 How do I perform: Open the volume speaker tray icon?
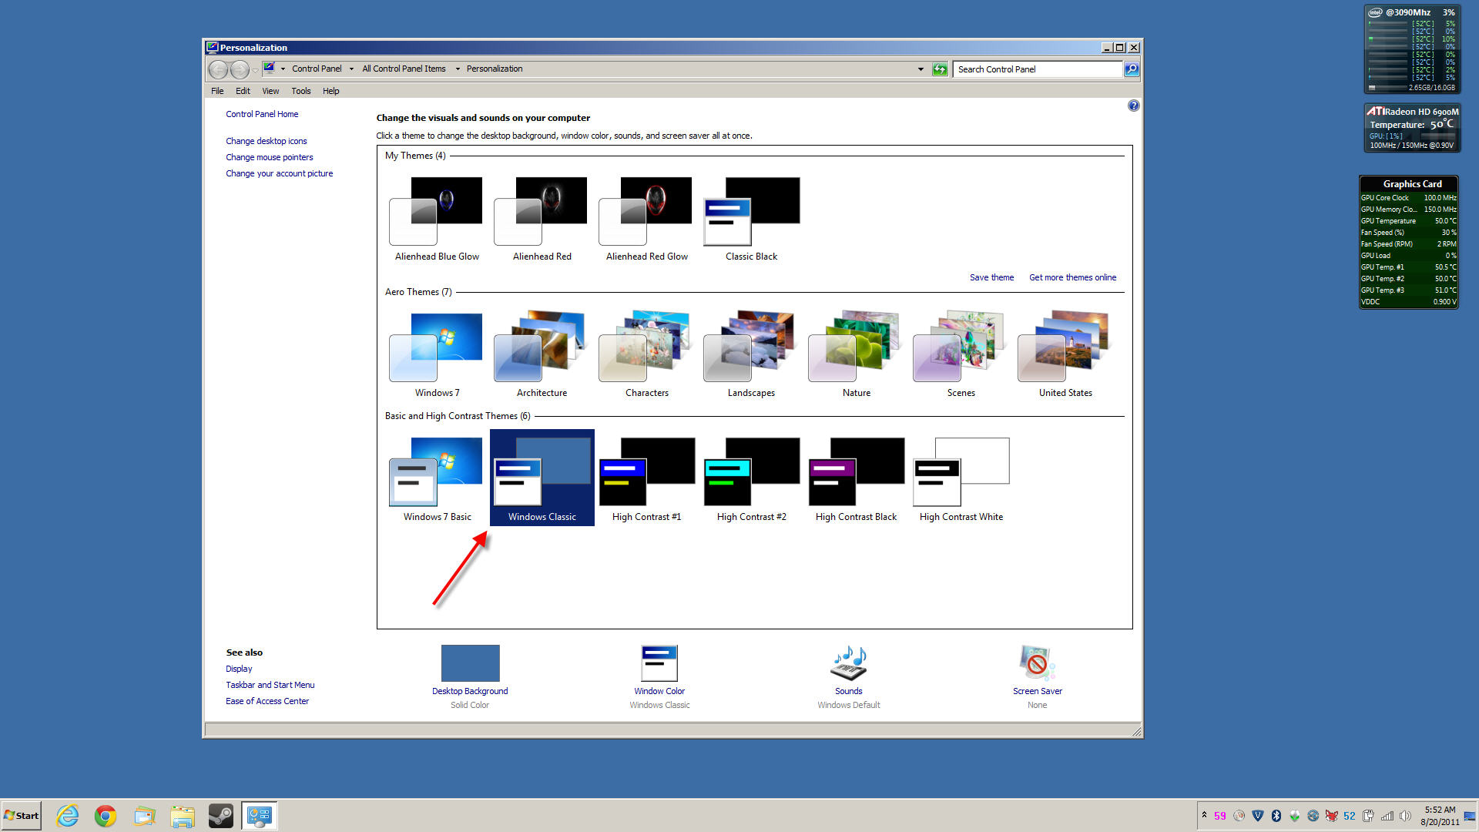coord(1405,816)
